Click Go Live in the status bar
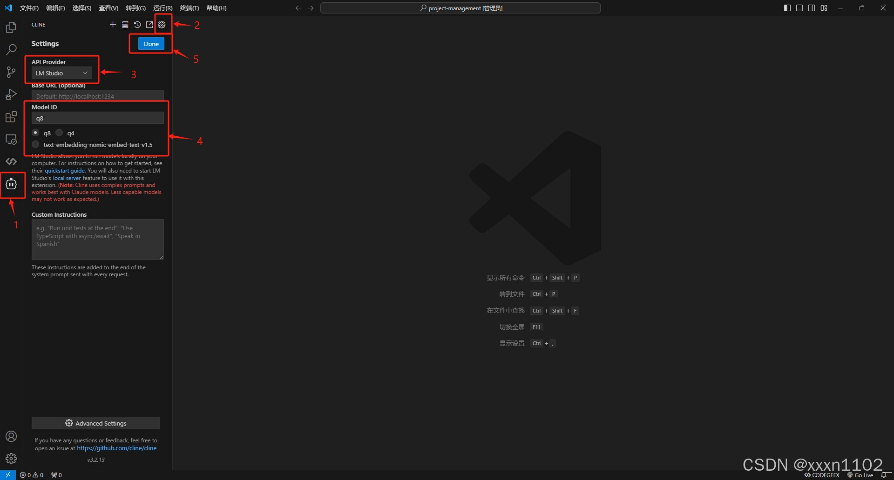 (860, 475)
